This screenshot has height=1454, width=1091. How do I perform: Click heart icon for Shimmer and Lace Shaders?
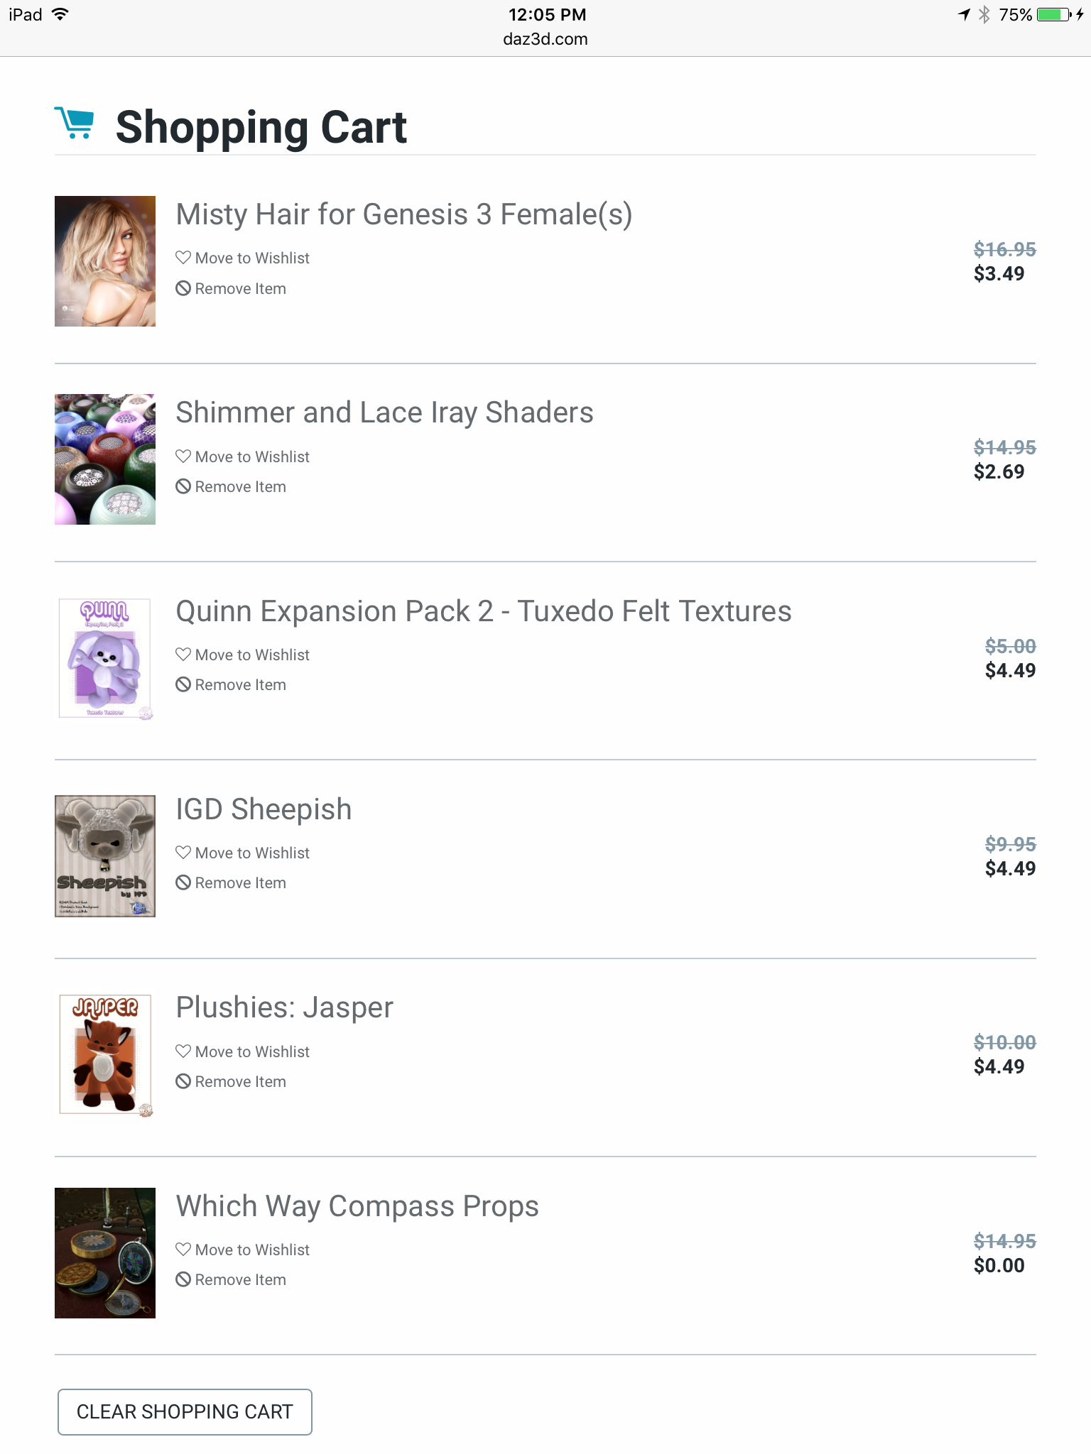(x=183, y=457)
